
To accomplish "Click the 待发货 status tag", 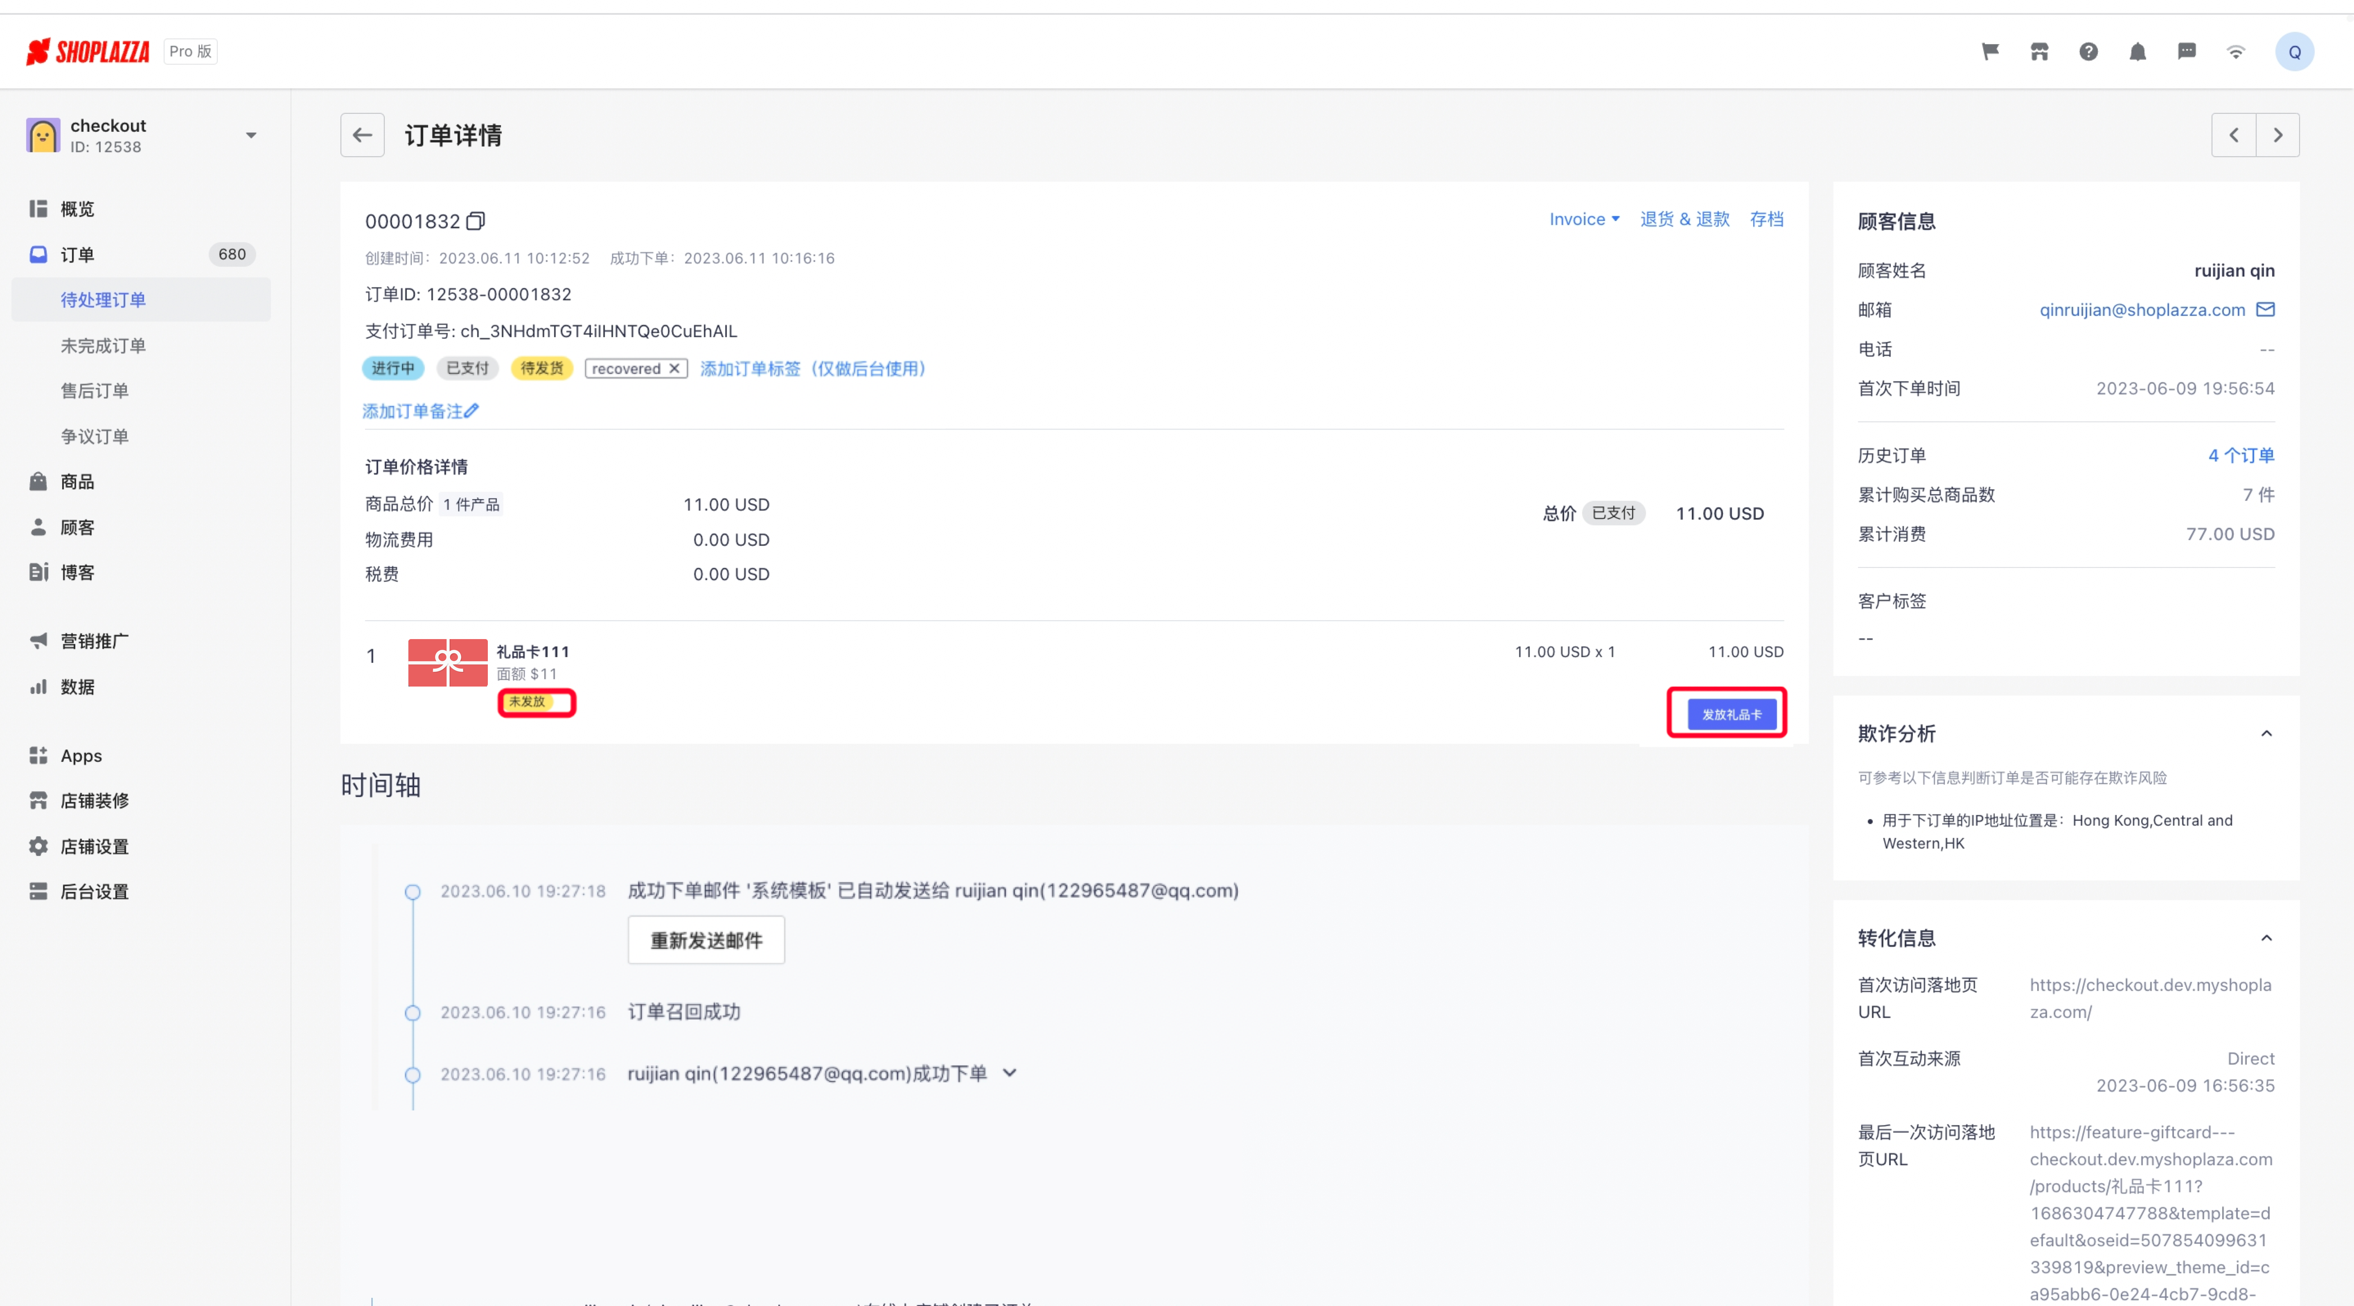I will [542, 368].
